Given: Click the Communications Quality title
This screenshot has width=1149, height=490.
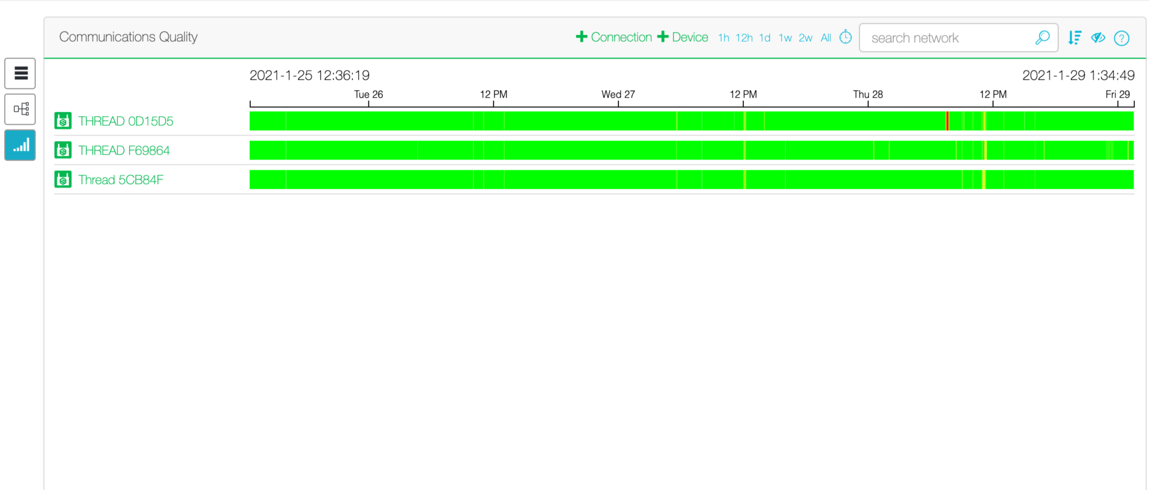Looking at the screenshot, I should (x=128, y=37).
